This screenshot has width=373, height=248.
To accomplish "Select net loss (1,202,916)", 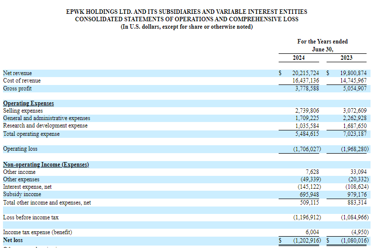I will coord(307,241).
